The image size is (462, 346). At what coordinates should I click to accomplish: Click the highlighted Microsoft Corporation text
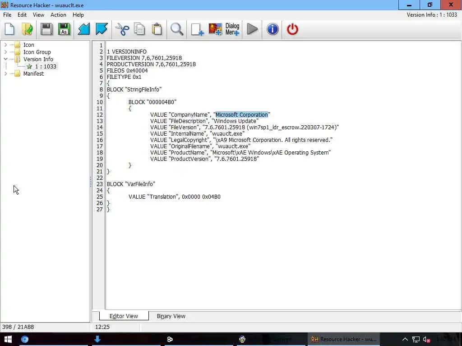click(242, 115)
